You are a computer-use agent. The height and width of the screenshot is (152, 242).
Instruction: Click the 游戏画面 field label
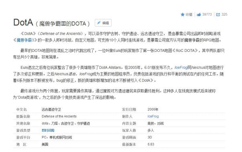(x=129, y=137)
